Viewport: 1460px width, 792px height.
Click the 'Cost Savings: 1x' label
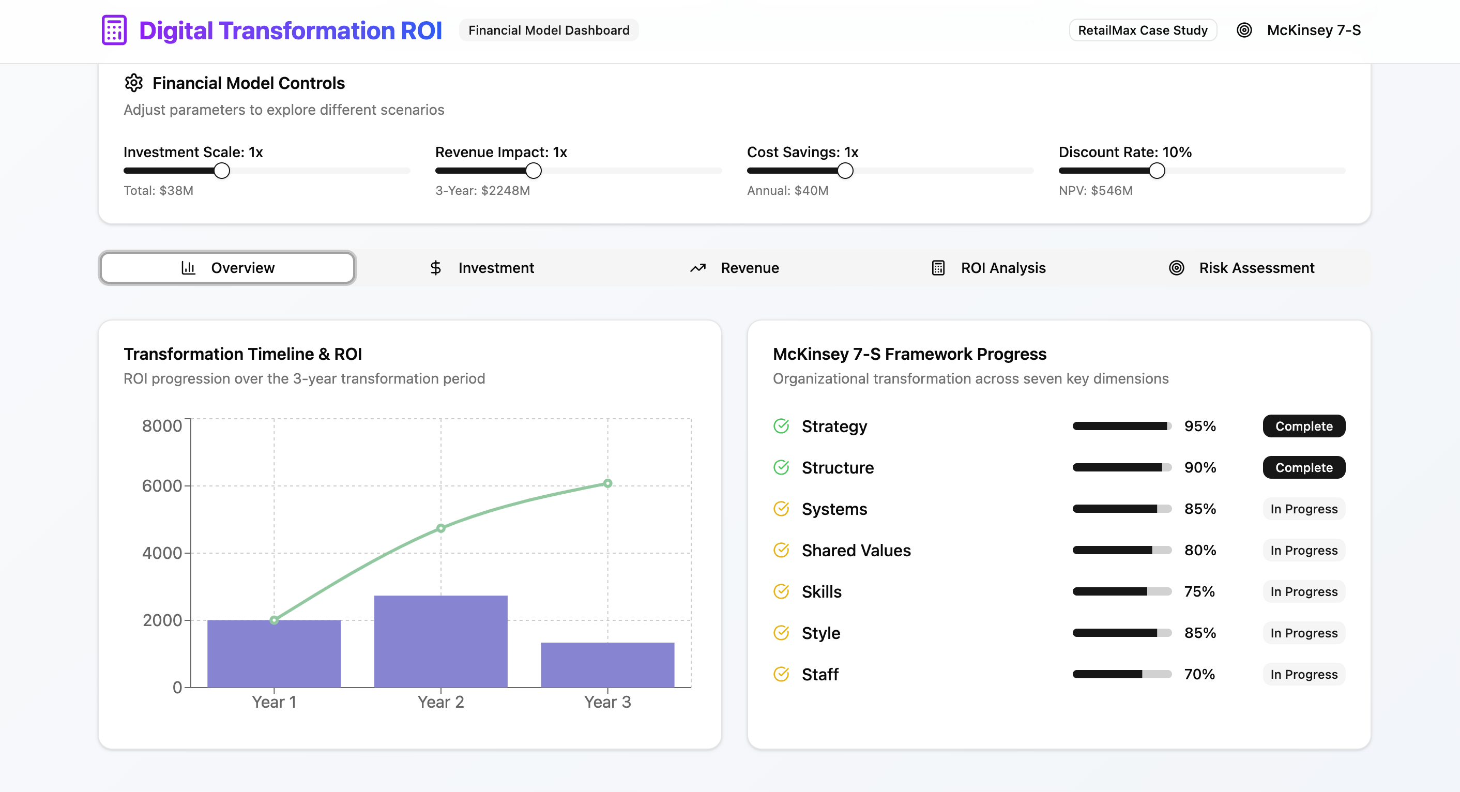(x=802, y=152)
